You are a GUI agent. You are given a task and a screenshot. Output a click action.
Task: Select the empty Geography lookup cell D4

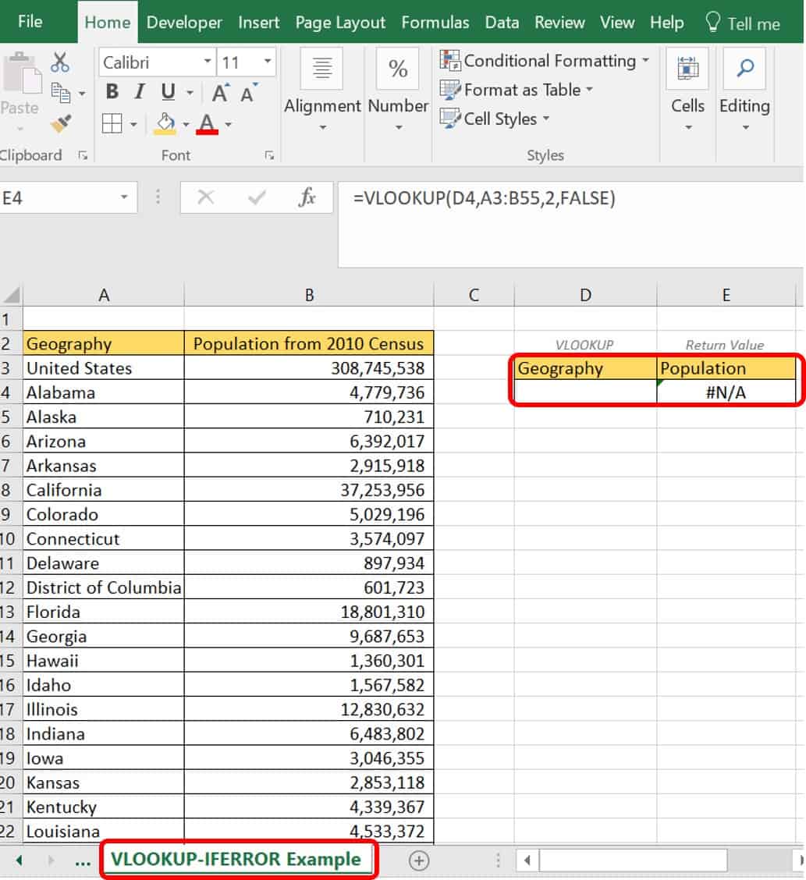[585, 392]
